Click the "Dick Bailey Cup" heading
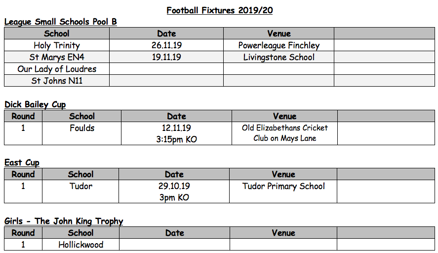Screen dimensions: 438x253 (35, 104)
